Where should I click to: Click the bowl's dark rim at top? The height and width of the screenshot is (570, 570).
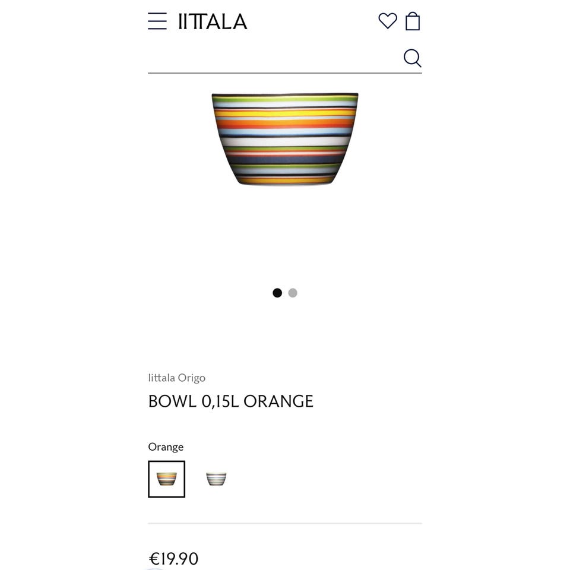(x=285, y=94)
